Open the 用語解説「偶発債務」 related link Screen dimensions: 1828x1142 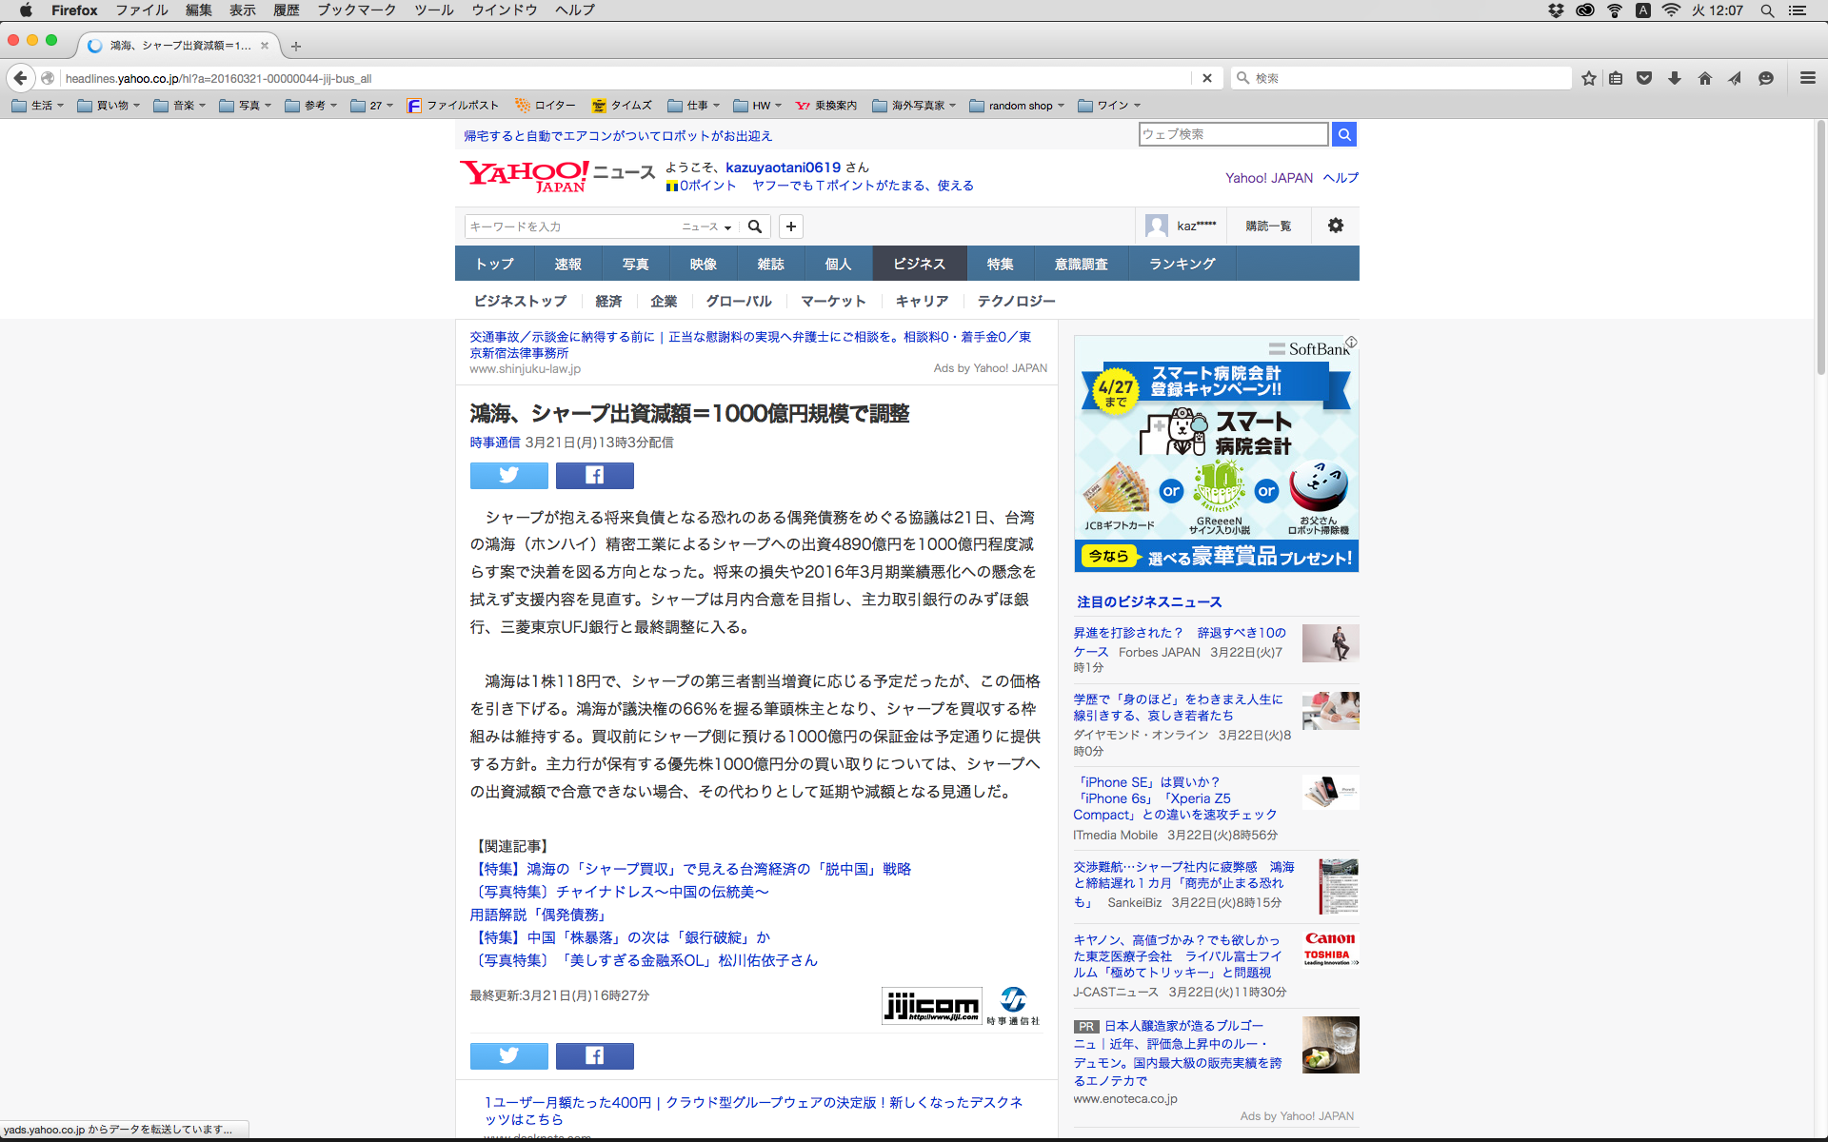coord(539,915)
